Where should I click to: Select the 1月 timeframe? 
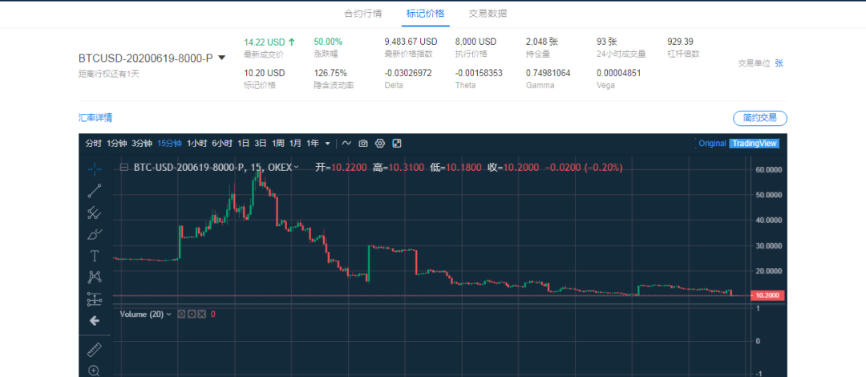coord(295,143)
